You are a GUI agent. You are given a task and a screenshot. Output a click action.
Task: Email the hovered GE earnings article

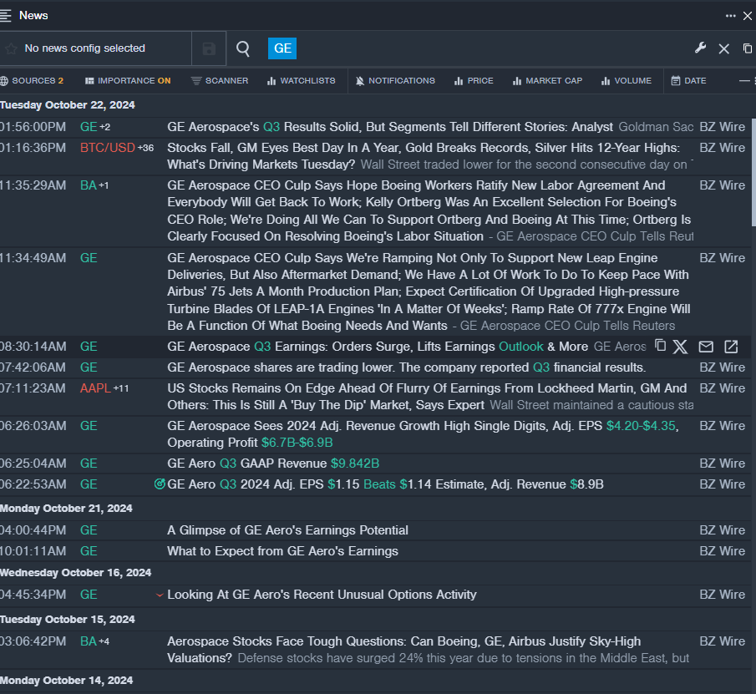(x=706, y=347)
